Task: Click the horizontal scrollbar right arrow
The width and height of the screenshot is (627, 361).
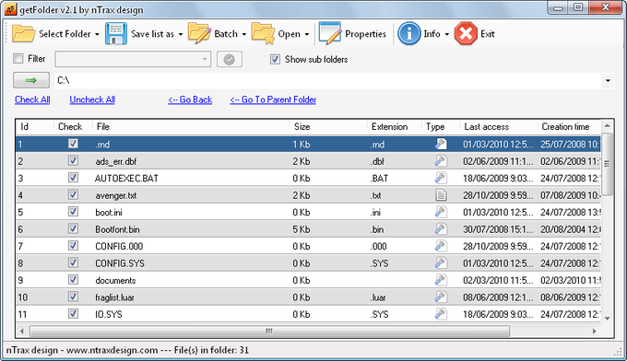Action: point(594,331)
